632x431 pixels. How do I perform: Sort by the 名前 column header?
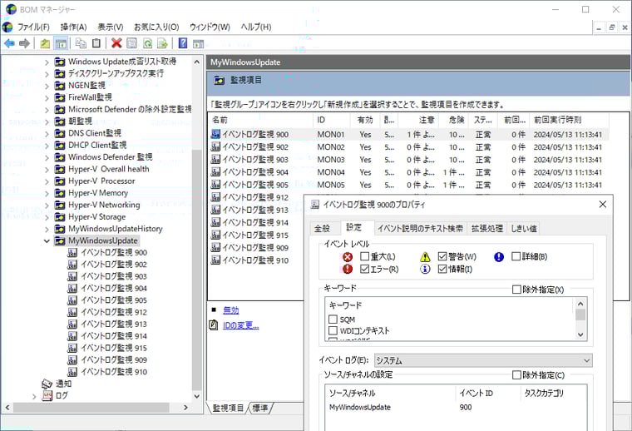[260, 120]
